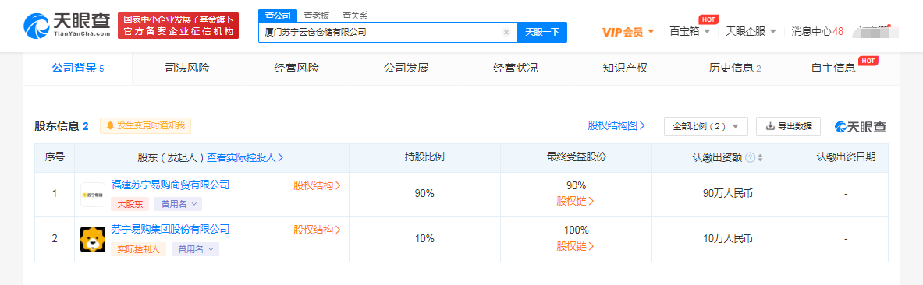Expand 曾用名 for 福建苏宁易购商贸
Image resolution: width=923 pixels, height=285 pixels.
pyautogui.click(x=179, y=204)
